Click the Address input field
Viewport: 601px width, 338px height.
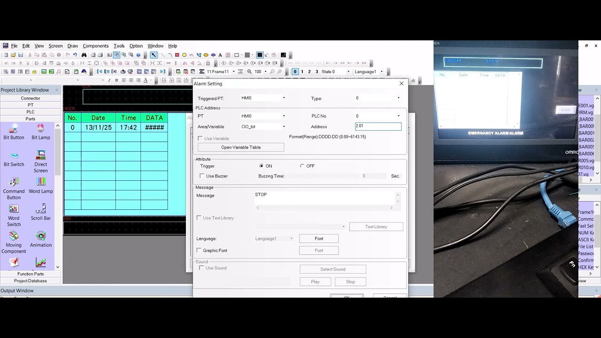click(378, 126)
